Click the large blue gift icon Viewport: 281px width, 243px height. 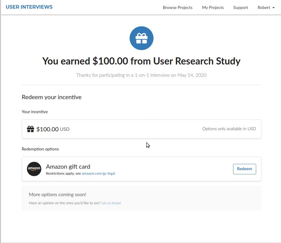(141, 39)
